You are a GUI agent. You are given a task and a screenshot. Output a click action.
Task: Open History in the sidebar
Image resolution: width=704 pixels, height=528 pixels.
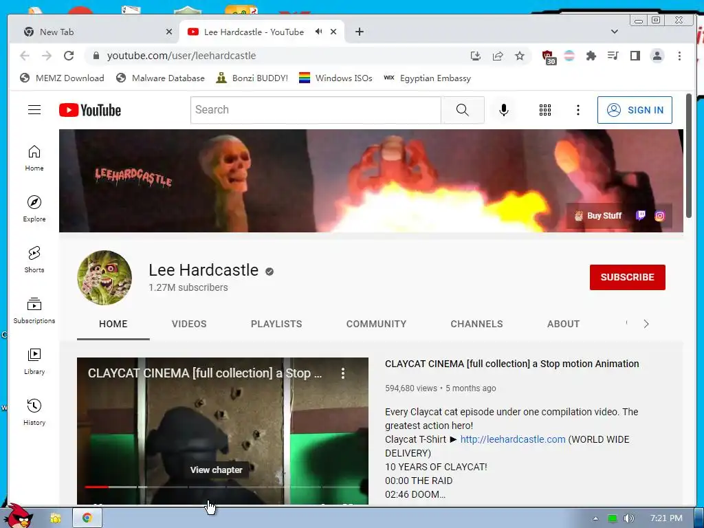pos(34,412)
